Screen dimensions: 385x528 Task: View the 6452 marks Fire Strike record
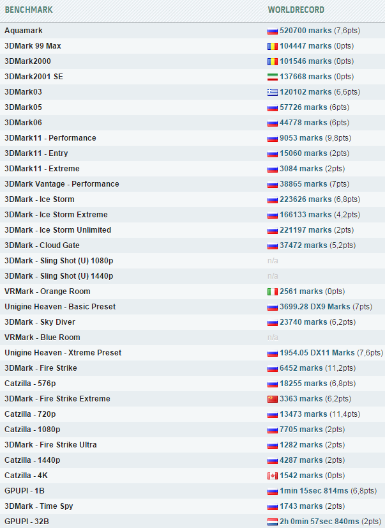(301, 368)
